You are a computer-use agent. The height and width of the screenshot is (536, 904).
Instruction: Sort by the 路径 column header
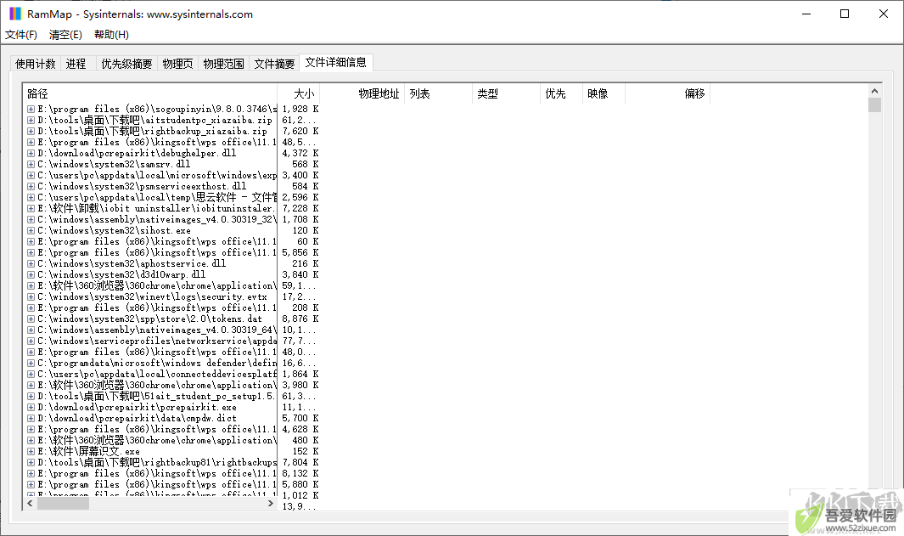[x=150, y=93]
